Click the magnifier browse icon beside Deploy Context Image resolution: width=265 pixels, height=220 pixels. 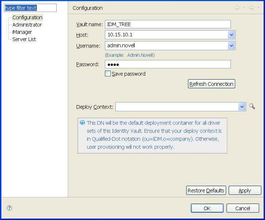[x=252, y=107]
